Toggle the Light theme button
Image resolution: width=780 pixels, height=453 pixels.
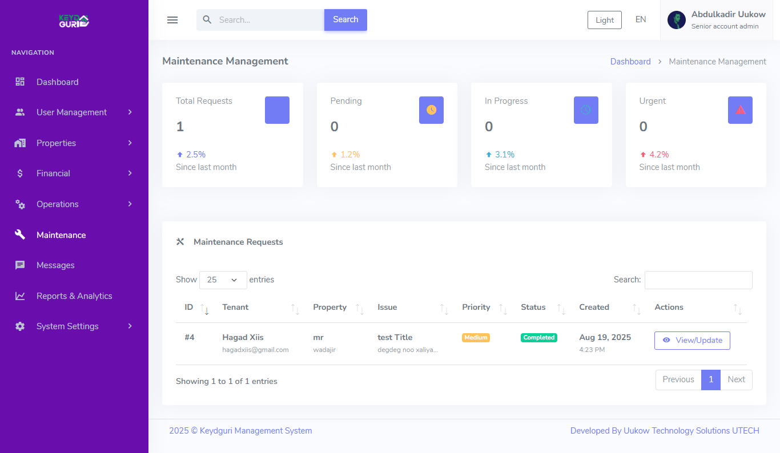604,20
